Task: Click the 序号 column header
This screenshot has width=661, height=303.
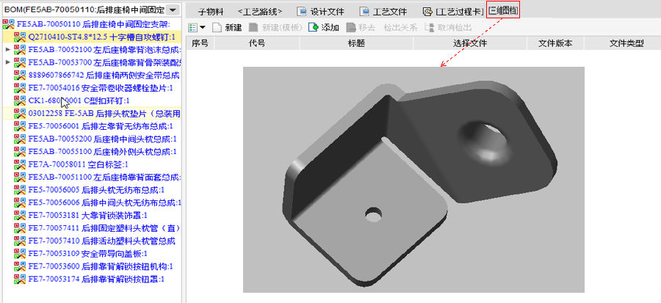Action: tap(200, 43)
